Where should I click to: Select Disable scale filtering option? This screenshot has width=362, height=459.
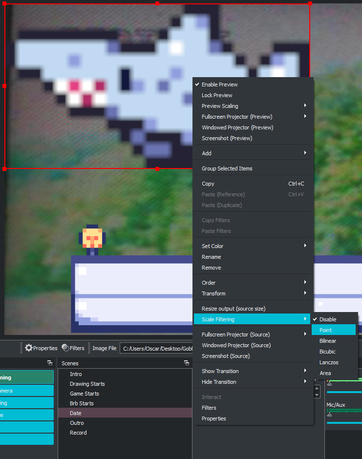point(334,319)
